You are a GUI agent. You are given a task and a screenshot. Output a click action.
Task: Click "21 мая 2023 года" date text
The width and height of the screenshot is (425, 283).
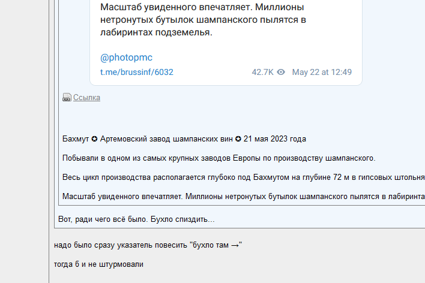(x=274, y=139)
